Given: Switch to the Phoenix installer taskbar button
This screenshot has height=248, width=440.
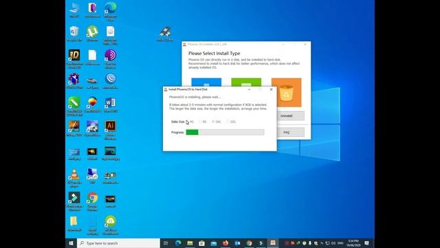Looking at the screenshot, I should pyautogui.click(x=272, y=243).
